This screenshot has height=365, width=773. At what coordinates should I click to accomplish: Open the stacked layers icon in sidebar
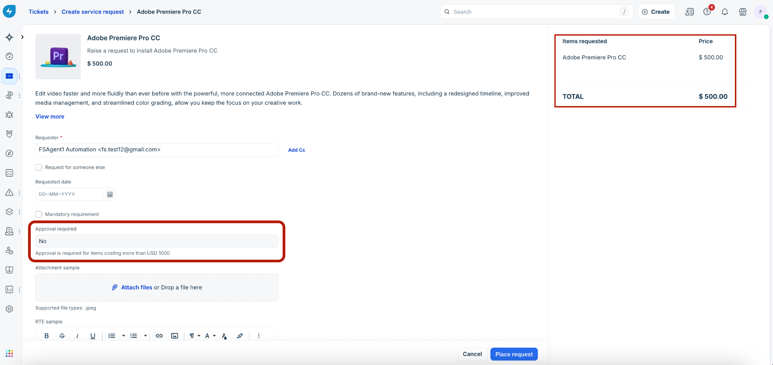pyautogui.click(x=9, y=212)
